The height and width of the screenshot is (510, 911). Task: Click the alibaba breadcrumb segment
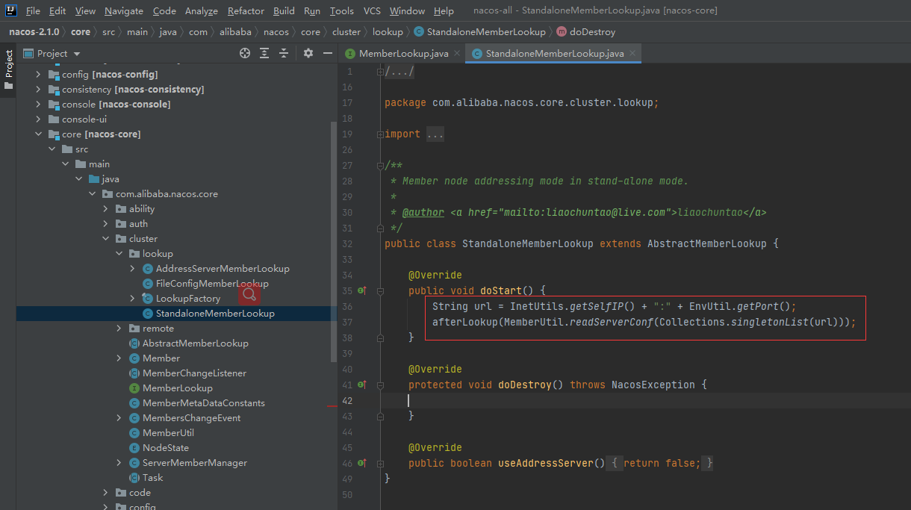[x=235, y=32]
